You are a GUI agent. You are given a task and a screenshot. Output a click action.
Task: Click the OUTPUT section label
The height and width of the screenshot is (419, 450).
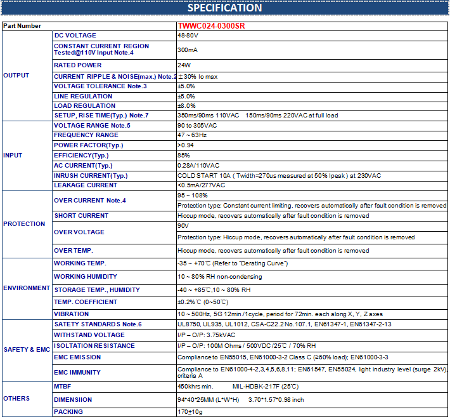[x=16, y=76]
